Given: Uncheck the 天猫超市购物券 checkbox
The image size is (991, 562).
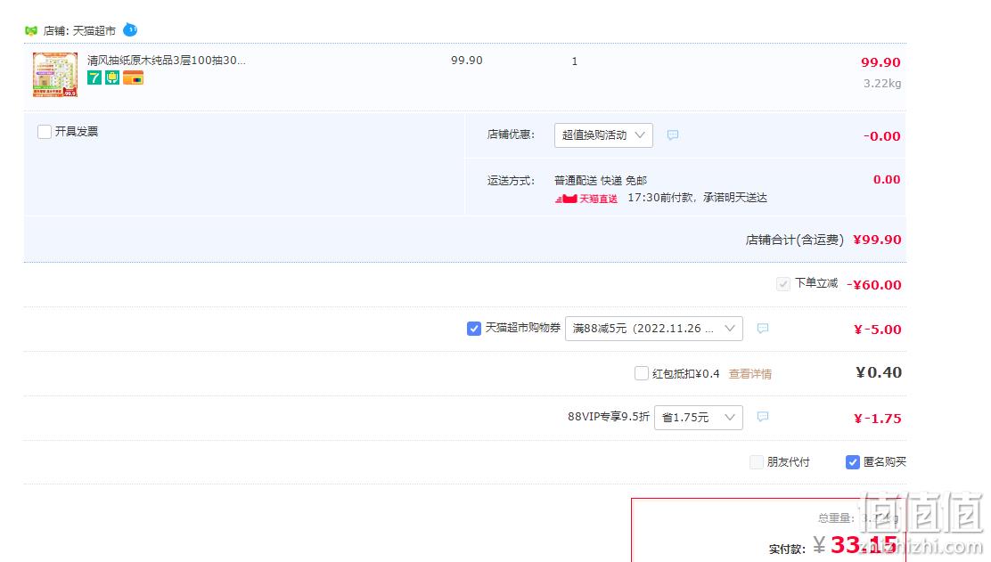Looking at the screenshot, I should [x=474, y=329].
